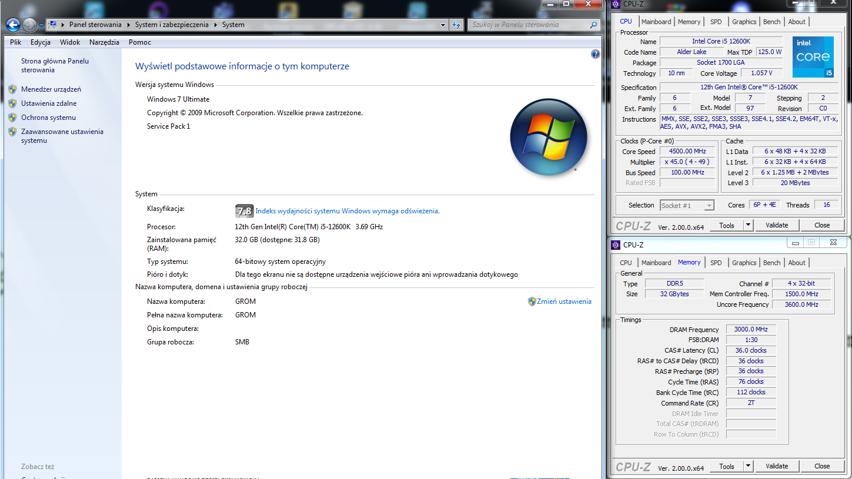Click shield icon beside Zaawansowane ustawienia systemu
852x479 pixels.
pos(12,132)
